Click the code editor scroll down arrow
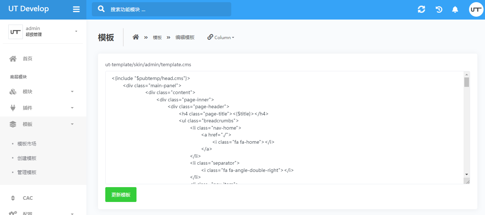The height and width of the screenshot is (215, 485). pyautogui.click(x=466, y=174)
